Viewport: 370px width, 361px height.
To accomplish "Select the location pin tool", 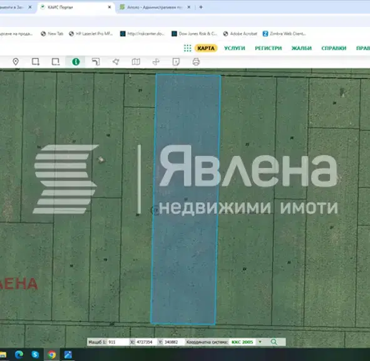I will 16,61.
